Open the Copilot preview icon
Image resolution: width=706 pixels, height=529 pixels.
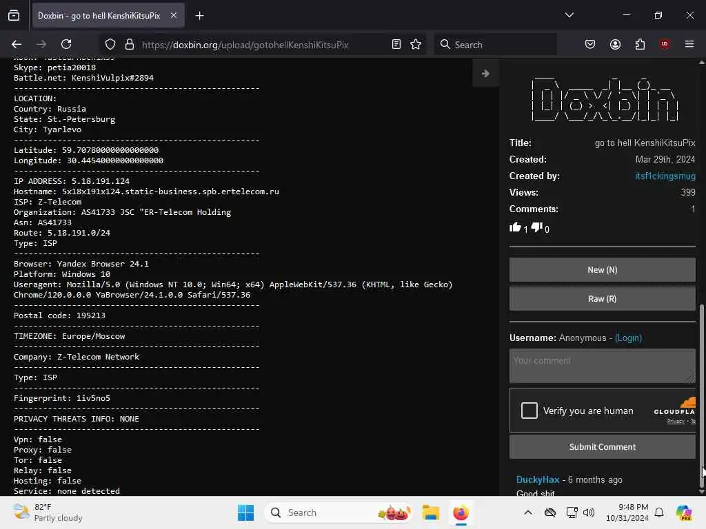tap(684, 512)
